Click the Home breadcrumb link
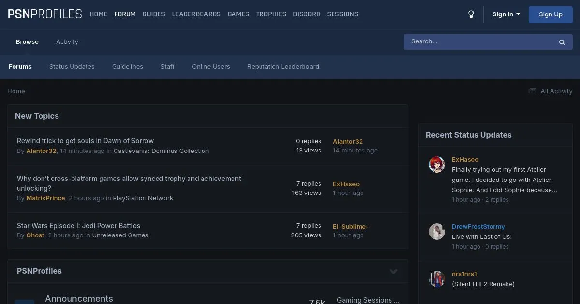580x304 pixels. tap(16, 91)
